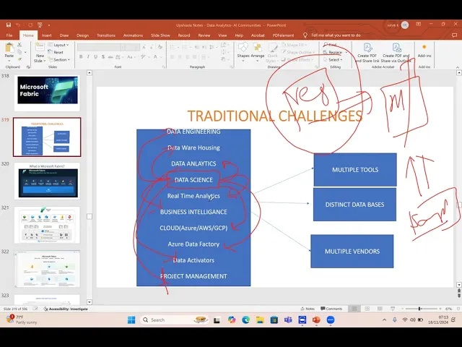Expand the Section dropdown

[x=59, y=59]
